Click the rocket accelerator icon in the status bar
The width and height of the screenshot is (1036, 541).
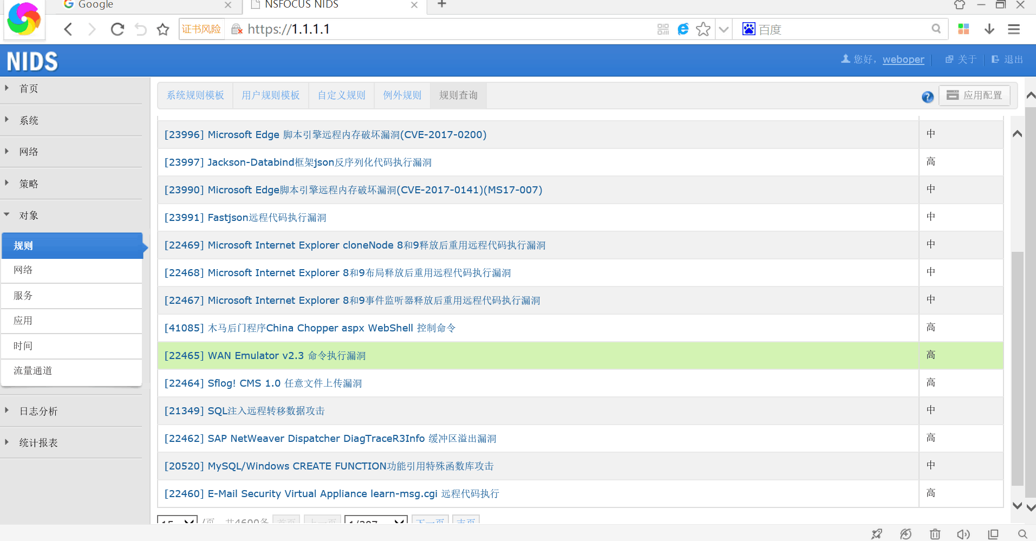[x=877, y=534]
